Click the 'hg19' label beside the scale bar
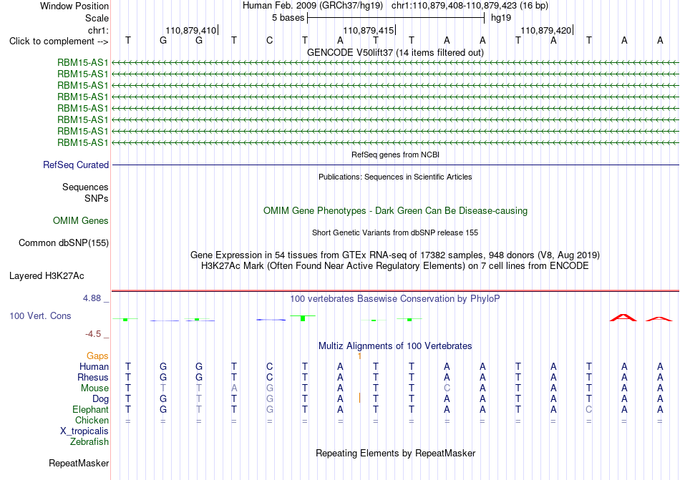The height and width of the screenshot is (480, 680). point(501,18)
